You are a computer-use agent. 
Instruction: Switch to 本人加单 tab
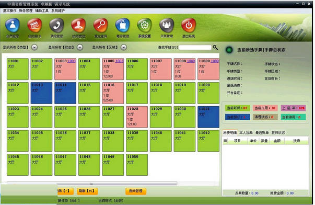pyautogui.click(x=246, y=133)
